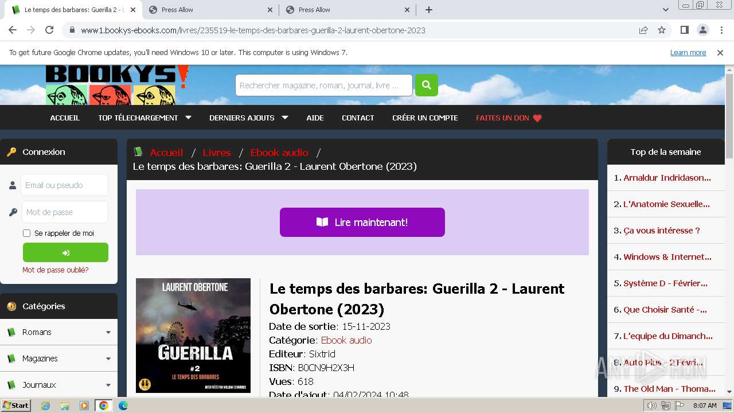734x413 pixels.
Task: Reload the page with the refresh icon
Action: 49,30
